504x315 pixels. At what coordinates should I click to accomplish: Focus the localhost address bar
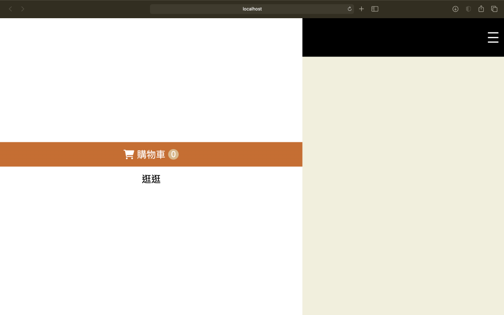coord(252,9)
